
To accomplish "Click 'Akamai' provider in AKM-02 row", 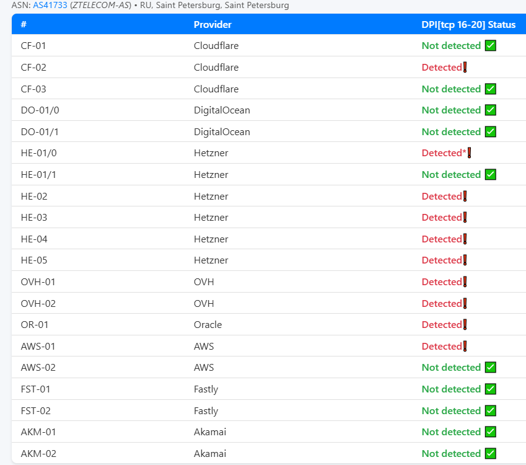I will click(209, 454).
